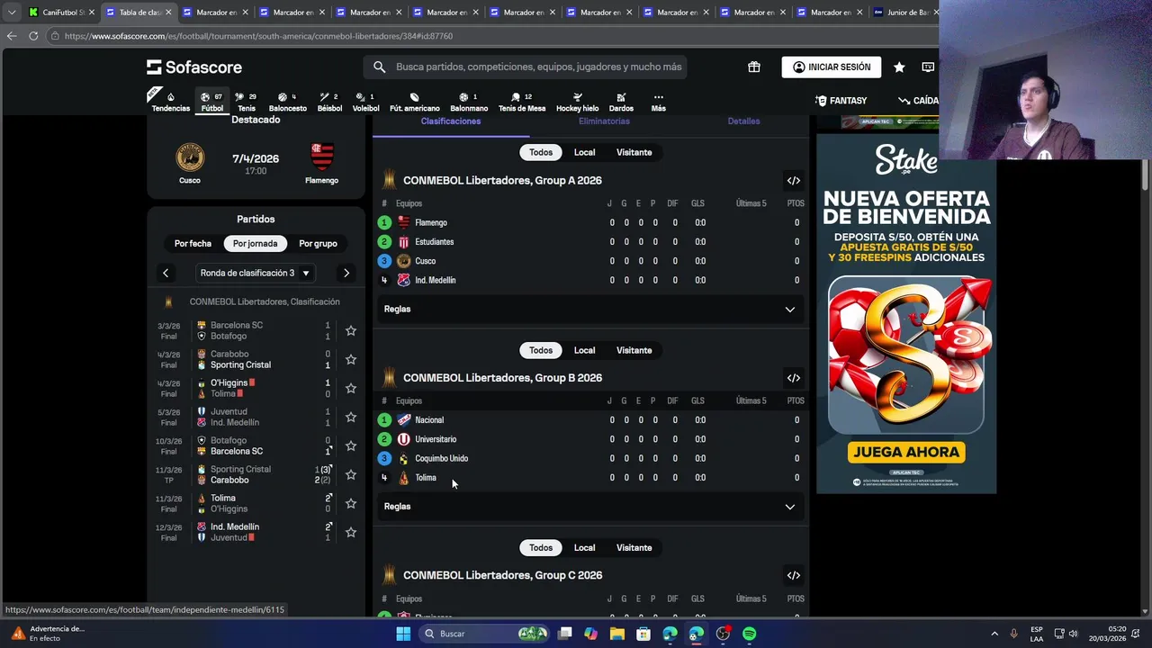The width and height of the screenshot is (1152, 648).
Task: Expand Reglas under Group A
Action: 589,309
